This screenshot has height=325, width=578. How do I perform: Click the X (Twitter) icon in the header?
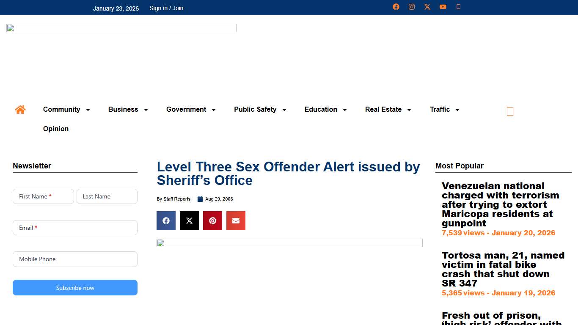point(427,7)
